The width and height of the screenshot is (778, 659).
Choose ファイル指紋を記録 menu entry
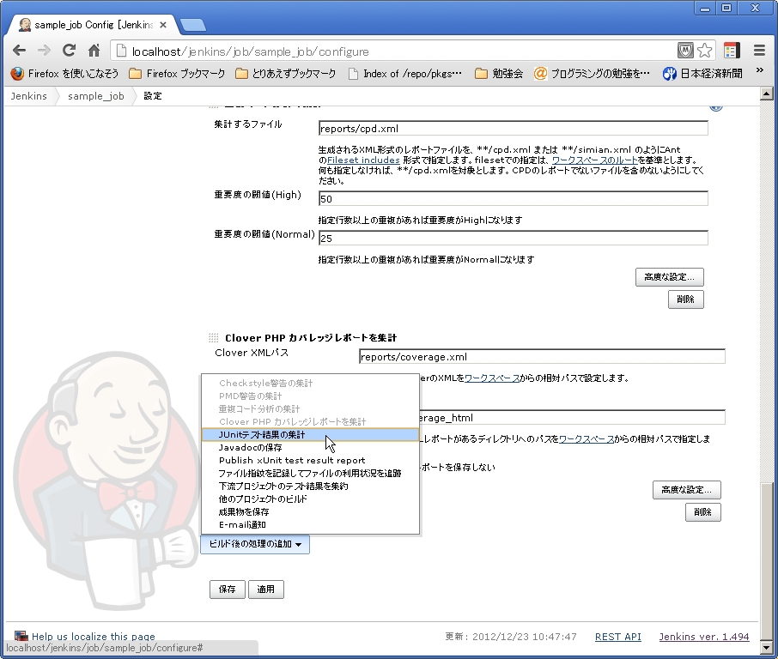[310, 474]
